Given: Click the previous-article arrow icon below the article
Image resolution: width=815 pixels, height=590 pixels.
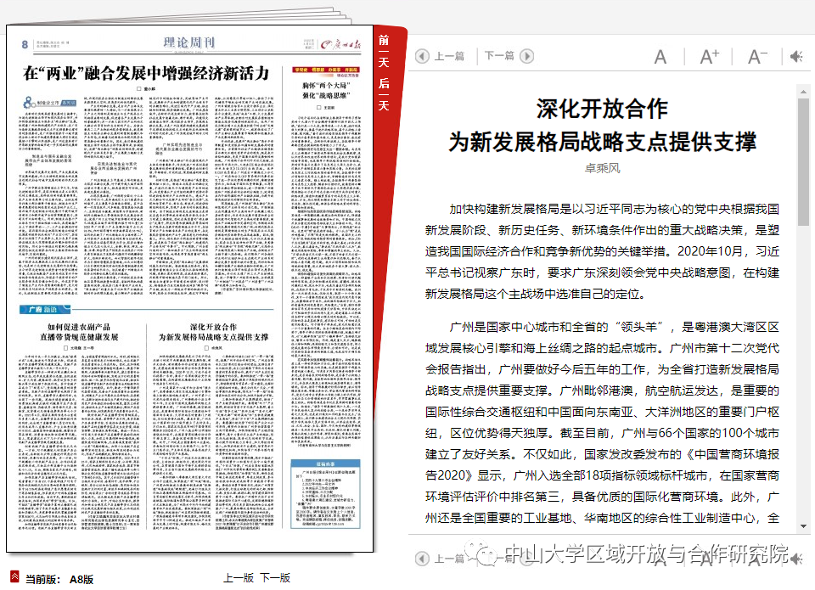Looking at the screenshot, I should click(422, 559).
